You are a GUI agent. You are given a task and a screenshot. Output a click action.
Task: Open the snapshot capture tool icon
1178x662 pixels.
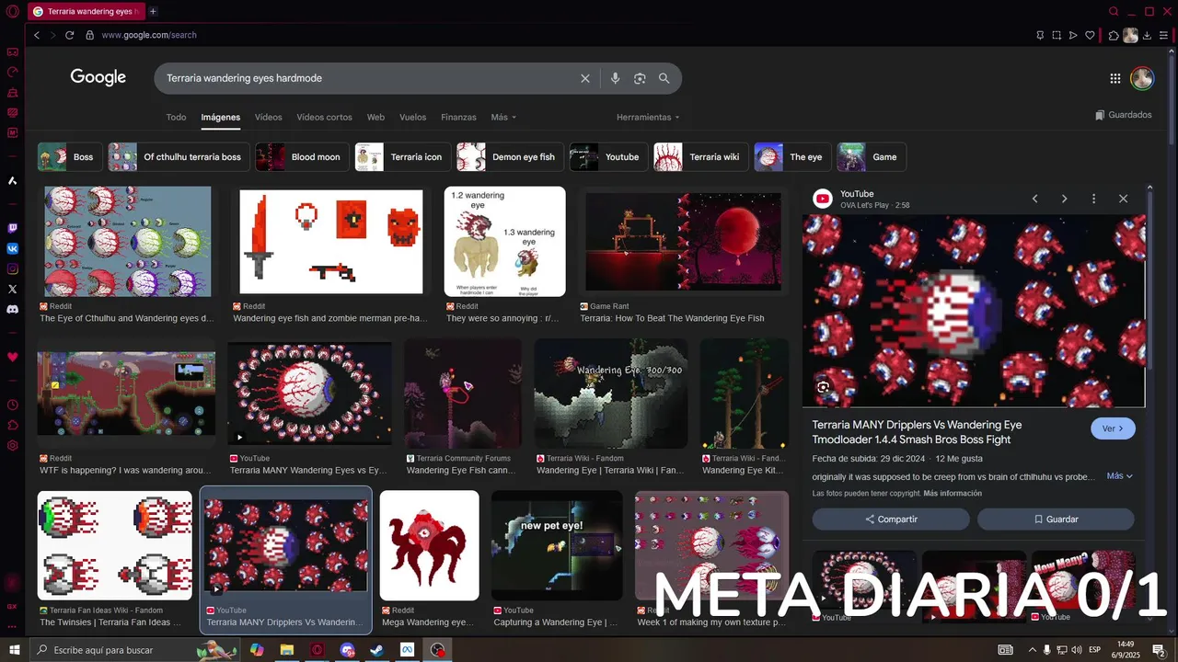[1057, 35]
